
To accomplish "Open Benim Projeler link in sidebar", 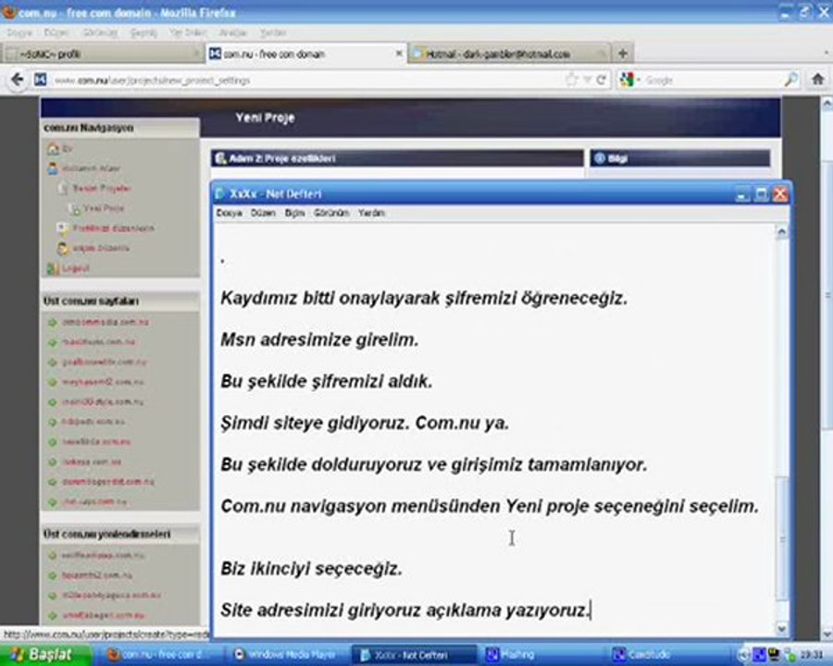I will [102, 189].
